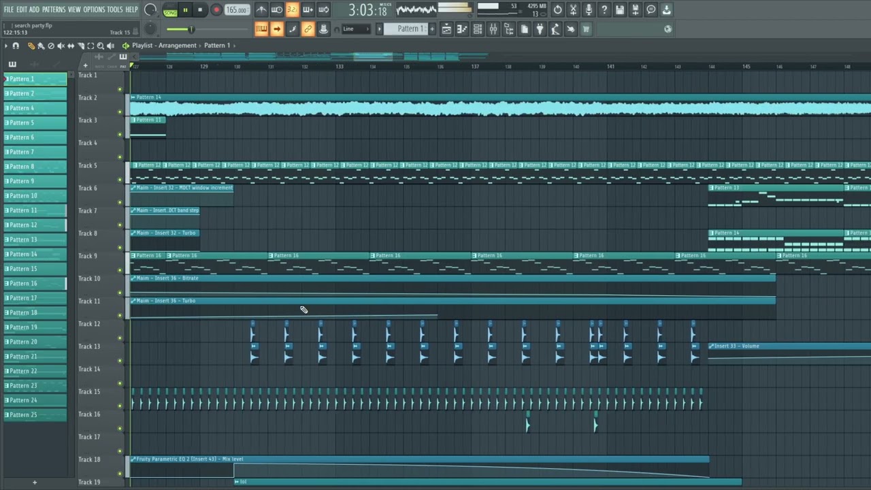The height and width of the screenshot is (490, 871).
Task: Open the ADD menu
Action: tap(34, 10)
